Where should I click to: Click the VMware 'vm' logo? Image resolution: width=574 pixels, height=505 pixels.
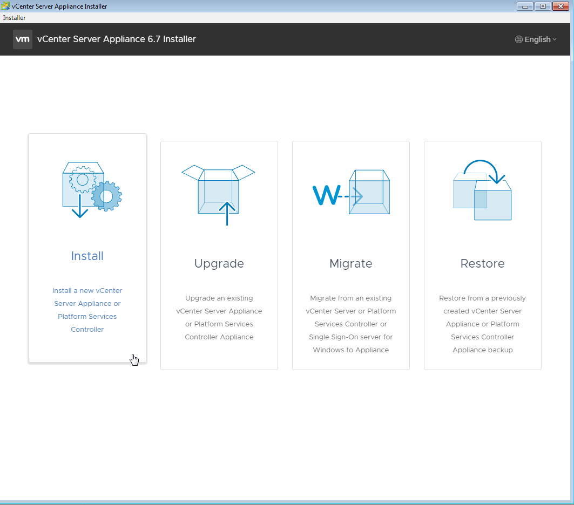coord(23,39)
